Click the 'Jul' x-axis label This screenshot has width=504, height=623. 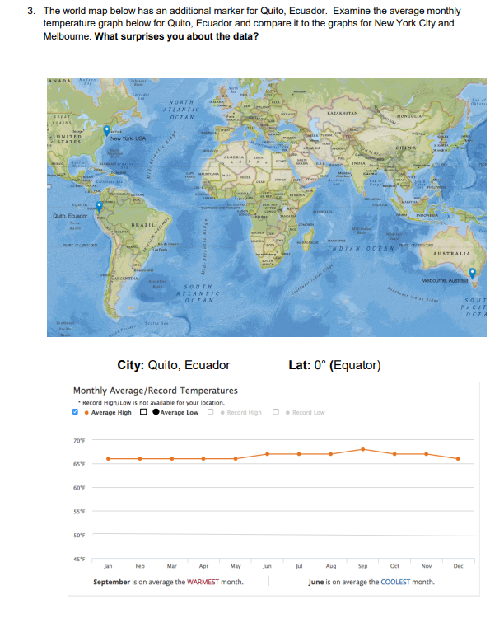299,566
